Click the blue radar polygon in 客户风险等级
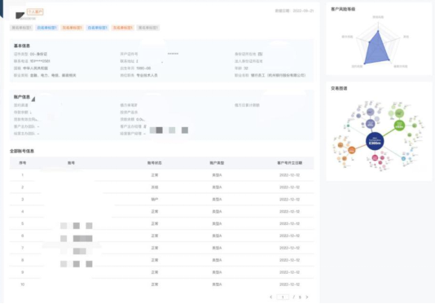The width and height of the screenshot is (435, 304). point(376,50)
